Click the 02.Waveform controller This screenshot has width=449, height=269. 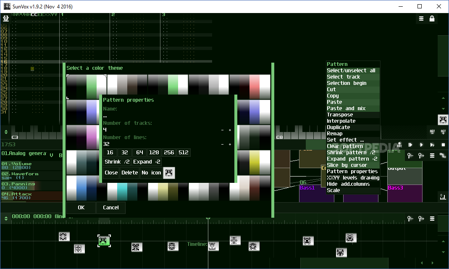(32, 176)
